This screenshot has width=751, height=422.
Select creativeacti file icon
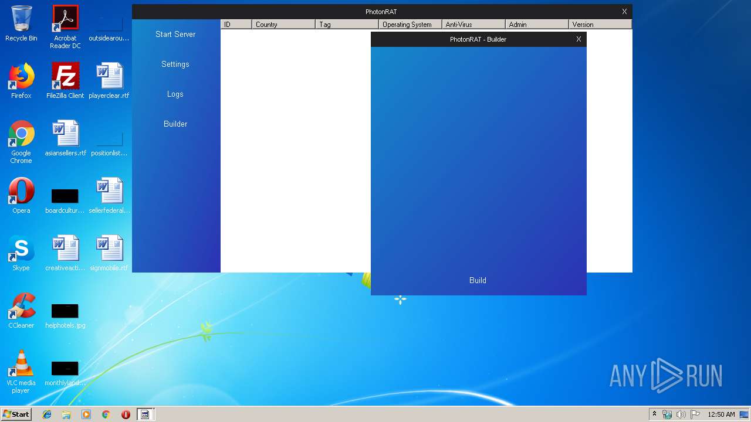pos(65,253)
